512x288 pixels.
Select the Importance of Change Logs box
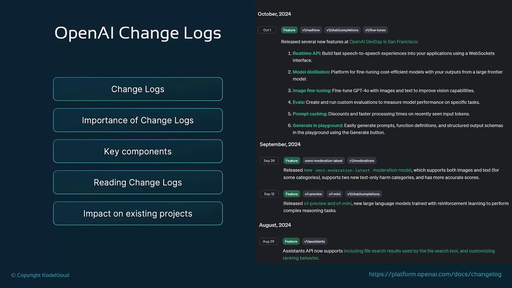[x=138, y=120]
